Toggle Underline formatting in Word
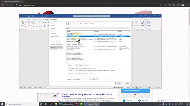 34,26
